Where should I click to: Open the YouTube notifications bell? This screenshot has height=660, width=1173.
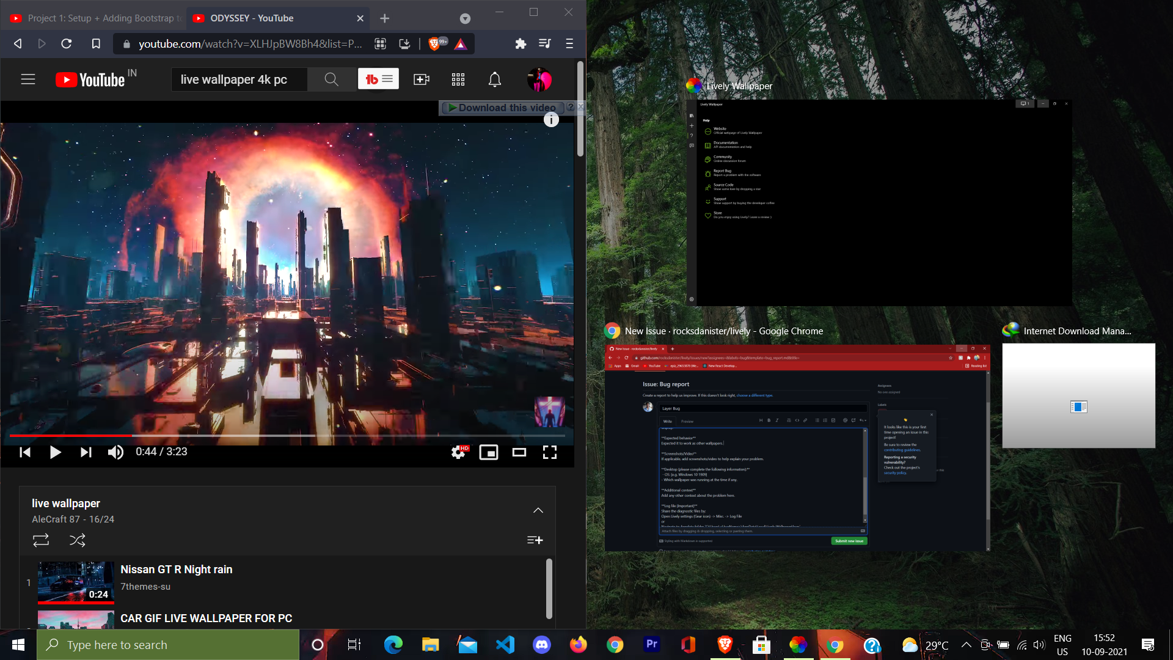[x=495, y=79]
